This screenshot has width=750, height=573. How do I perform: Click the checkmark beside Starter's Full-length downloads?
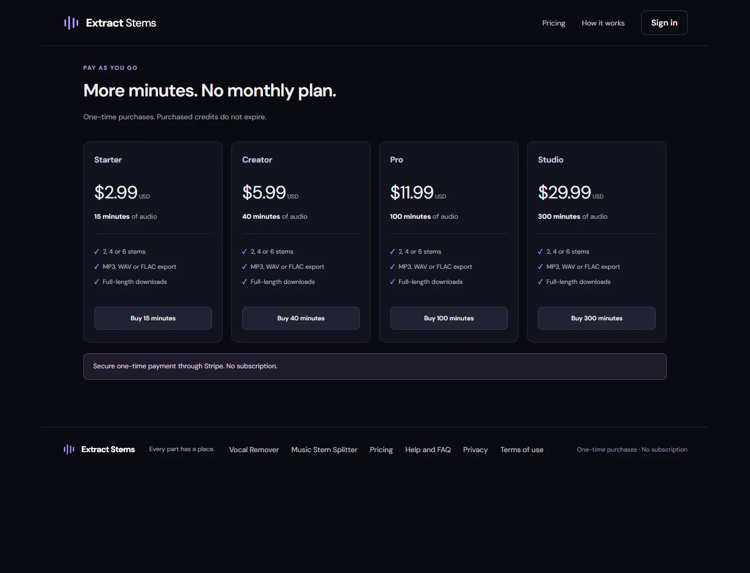(96, 282)
